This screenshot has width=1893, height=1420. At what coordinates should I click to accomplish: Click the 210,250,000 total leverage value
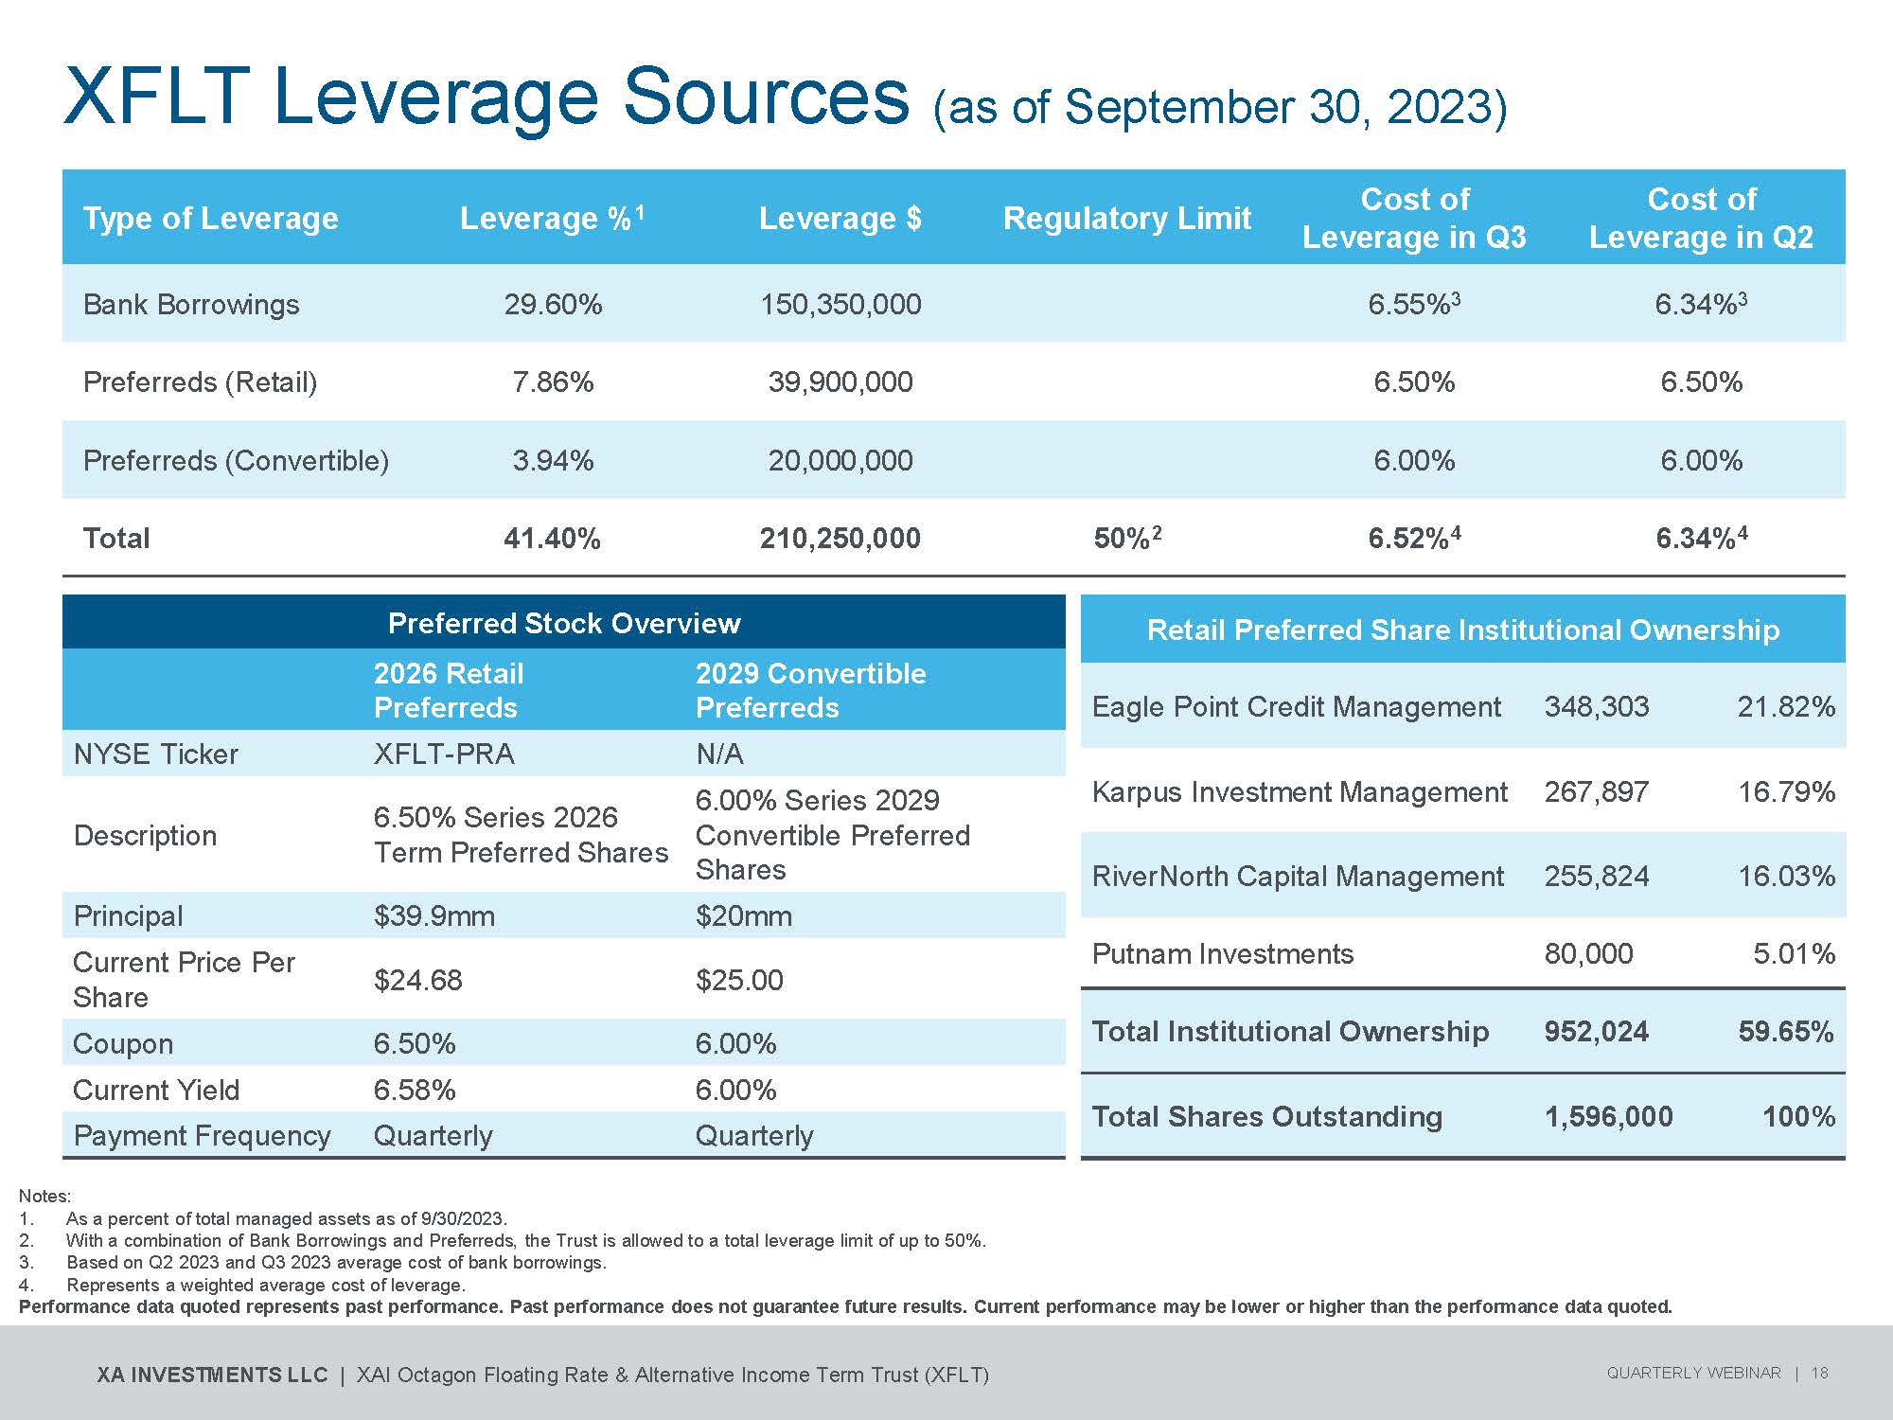(x=840, y=539)
